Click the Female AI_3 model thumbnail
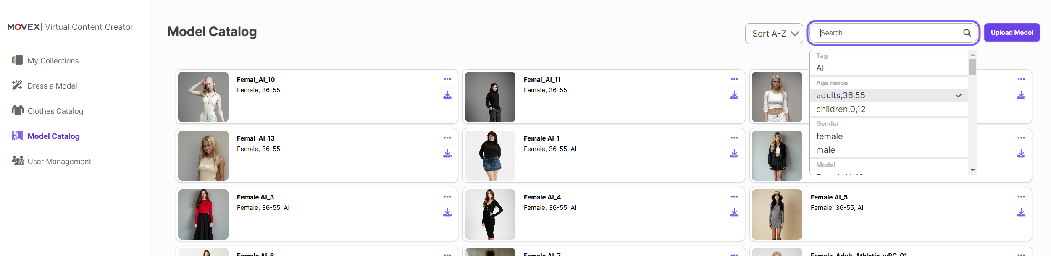The width and height of the screenshot is (1051, 256). point(203,214)
